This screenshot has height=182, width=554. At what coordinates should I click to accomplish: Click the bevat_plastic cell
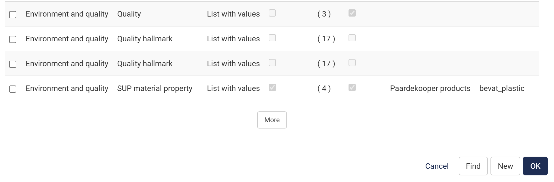point(502,89)
